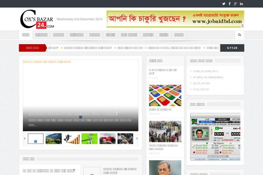Select the first blank thumbnail in slider

(x=36, y=139)
